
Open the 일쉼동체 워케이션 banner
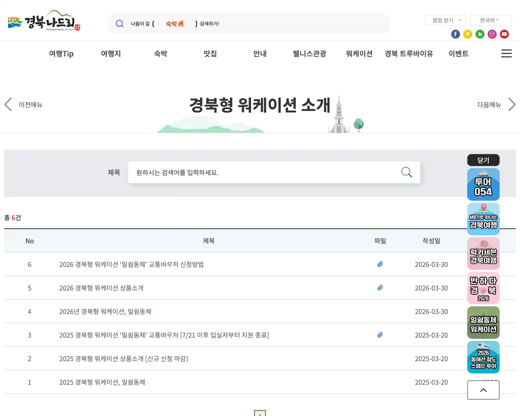pyautogui.click(x=483, y=323)
